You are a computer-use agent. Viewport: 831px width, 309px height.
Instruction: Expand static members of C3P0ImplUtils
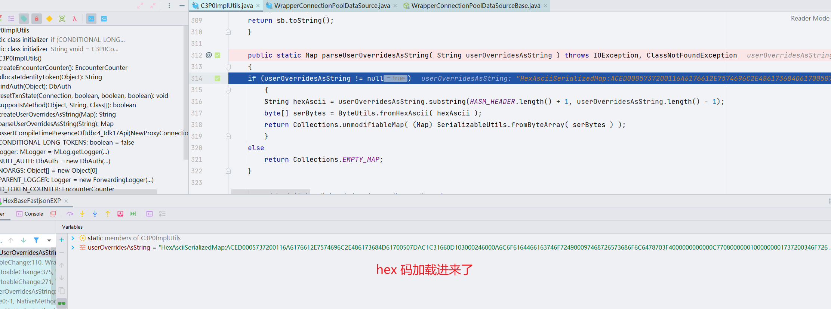pos(73,238)
